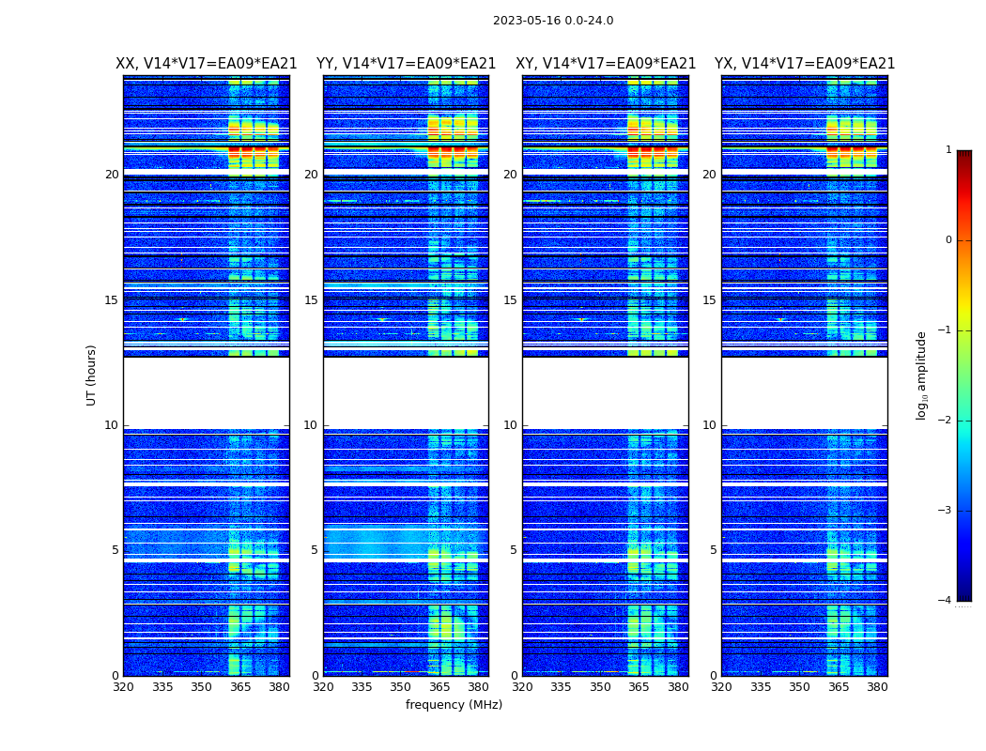The width and height of the screenshot is (986, 751).
Task: Click the white data gap in YX panel
Action: coord(804,392)
